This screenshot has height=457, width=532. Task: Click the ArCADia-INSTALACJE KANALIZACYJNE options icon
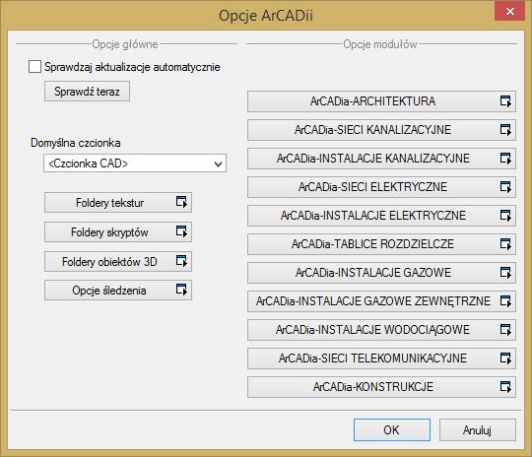[505, 159]
